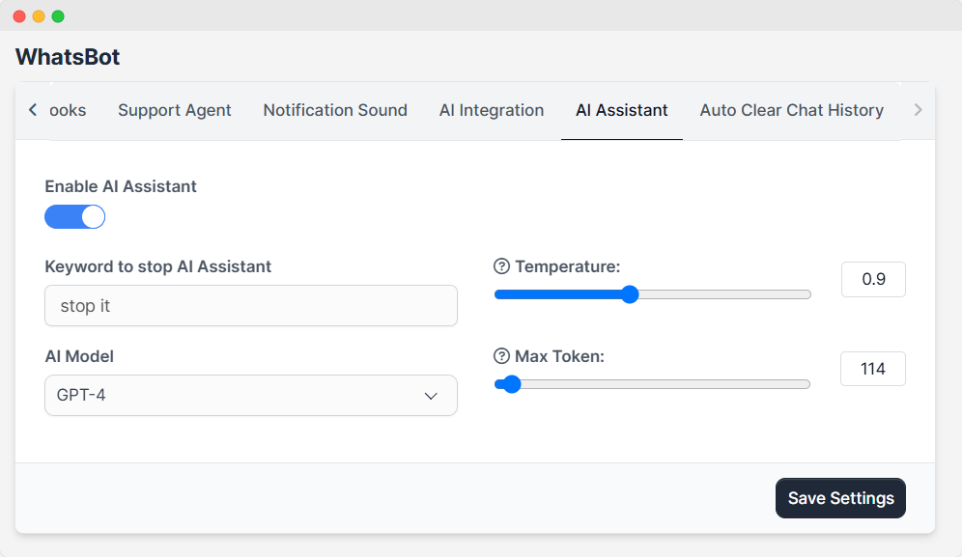The width and height of the screenshot is (962, 557).
Task: Click the yellow minimize window button
Action: tap(39, 16)
